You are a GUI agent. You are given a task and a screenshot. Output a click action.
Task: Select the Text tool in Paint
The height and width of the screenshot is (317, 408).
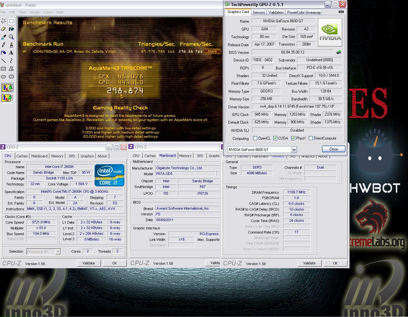tap(12, 53)
